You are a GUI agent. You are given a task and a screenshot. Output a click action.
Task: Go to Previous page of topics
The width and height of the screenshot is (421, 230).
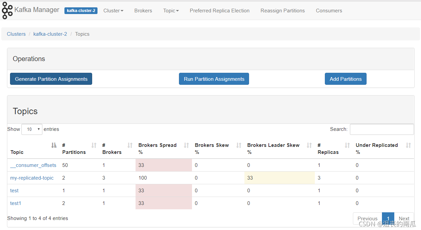pos(367,219)
